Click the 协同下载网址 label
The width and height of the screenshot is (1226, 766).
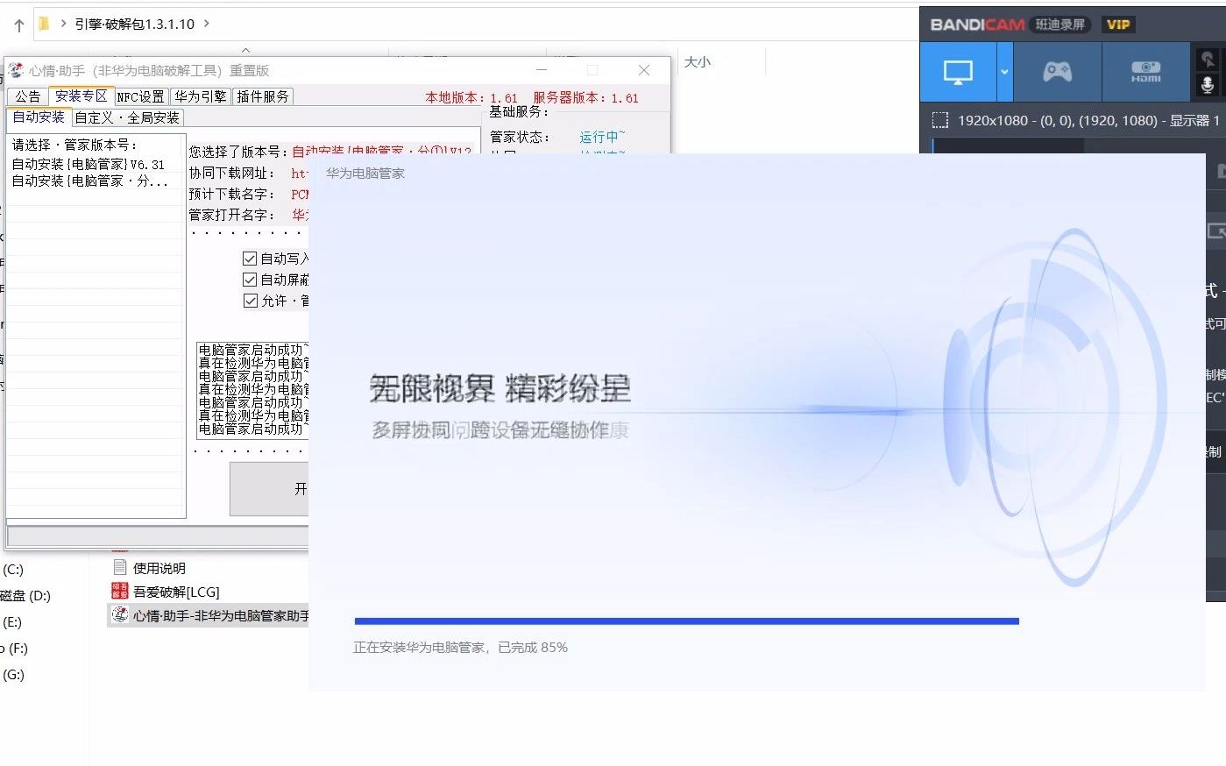point(232,173)
